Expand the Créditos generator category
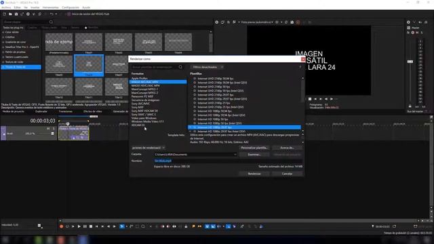The width and height of the screenshot is (434, 244). (x=3, y=37)
